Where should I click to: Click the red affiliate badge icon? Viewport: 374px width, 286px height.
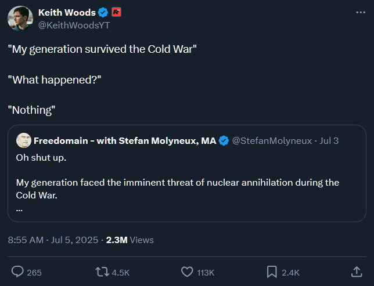pyautogui.click(x=116, y=12)
